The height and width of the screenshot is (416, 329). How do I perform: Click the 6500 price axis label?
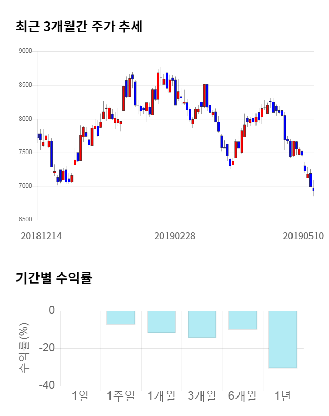click(25, 220)
